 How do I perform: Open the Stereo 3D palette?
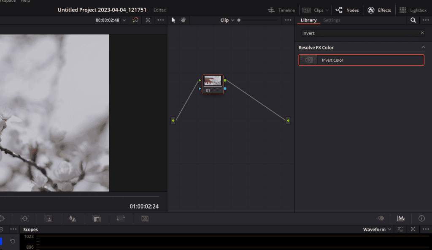click(145, 218)
